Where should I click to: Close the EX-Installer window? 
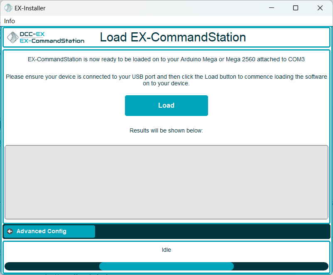pyautogui.click(x=320, y=8)
